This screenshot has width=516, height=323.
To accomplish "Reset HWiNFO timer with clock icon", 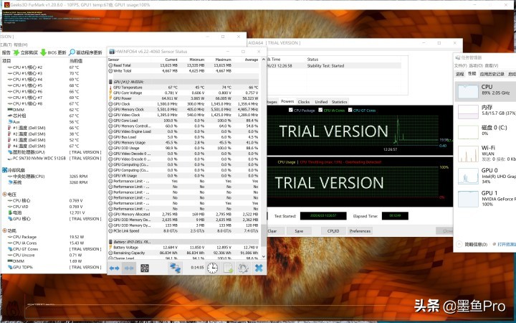I will (212, 268).
